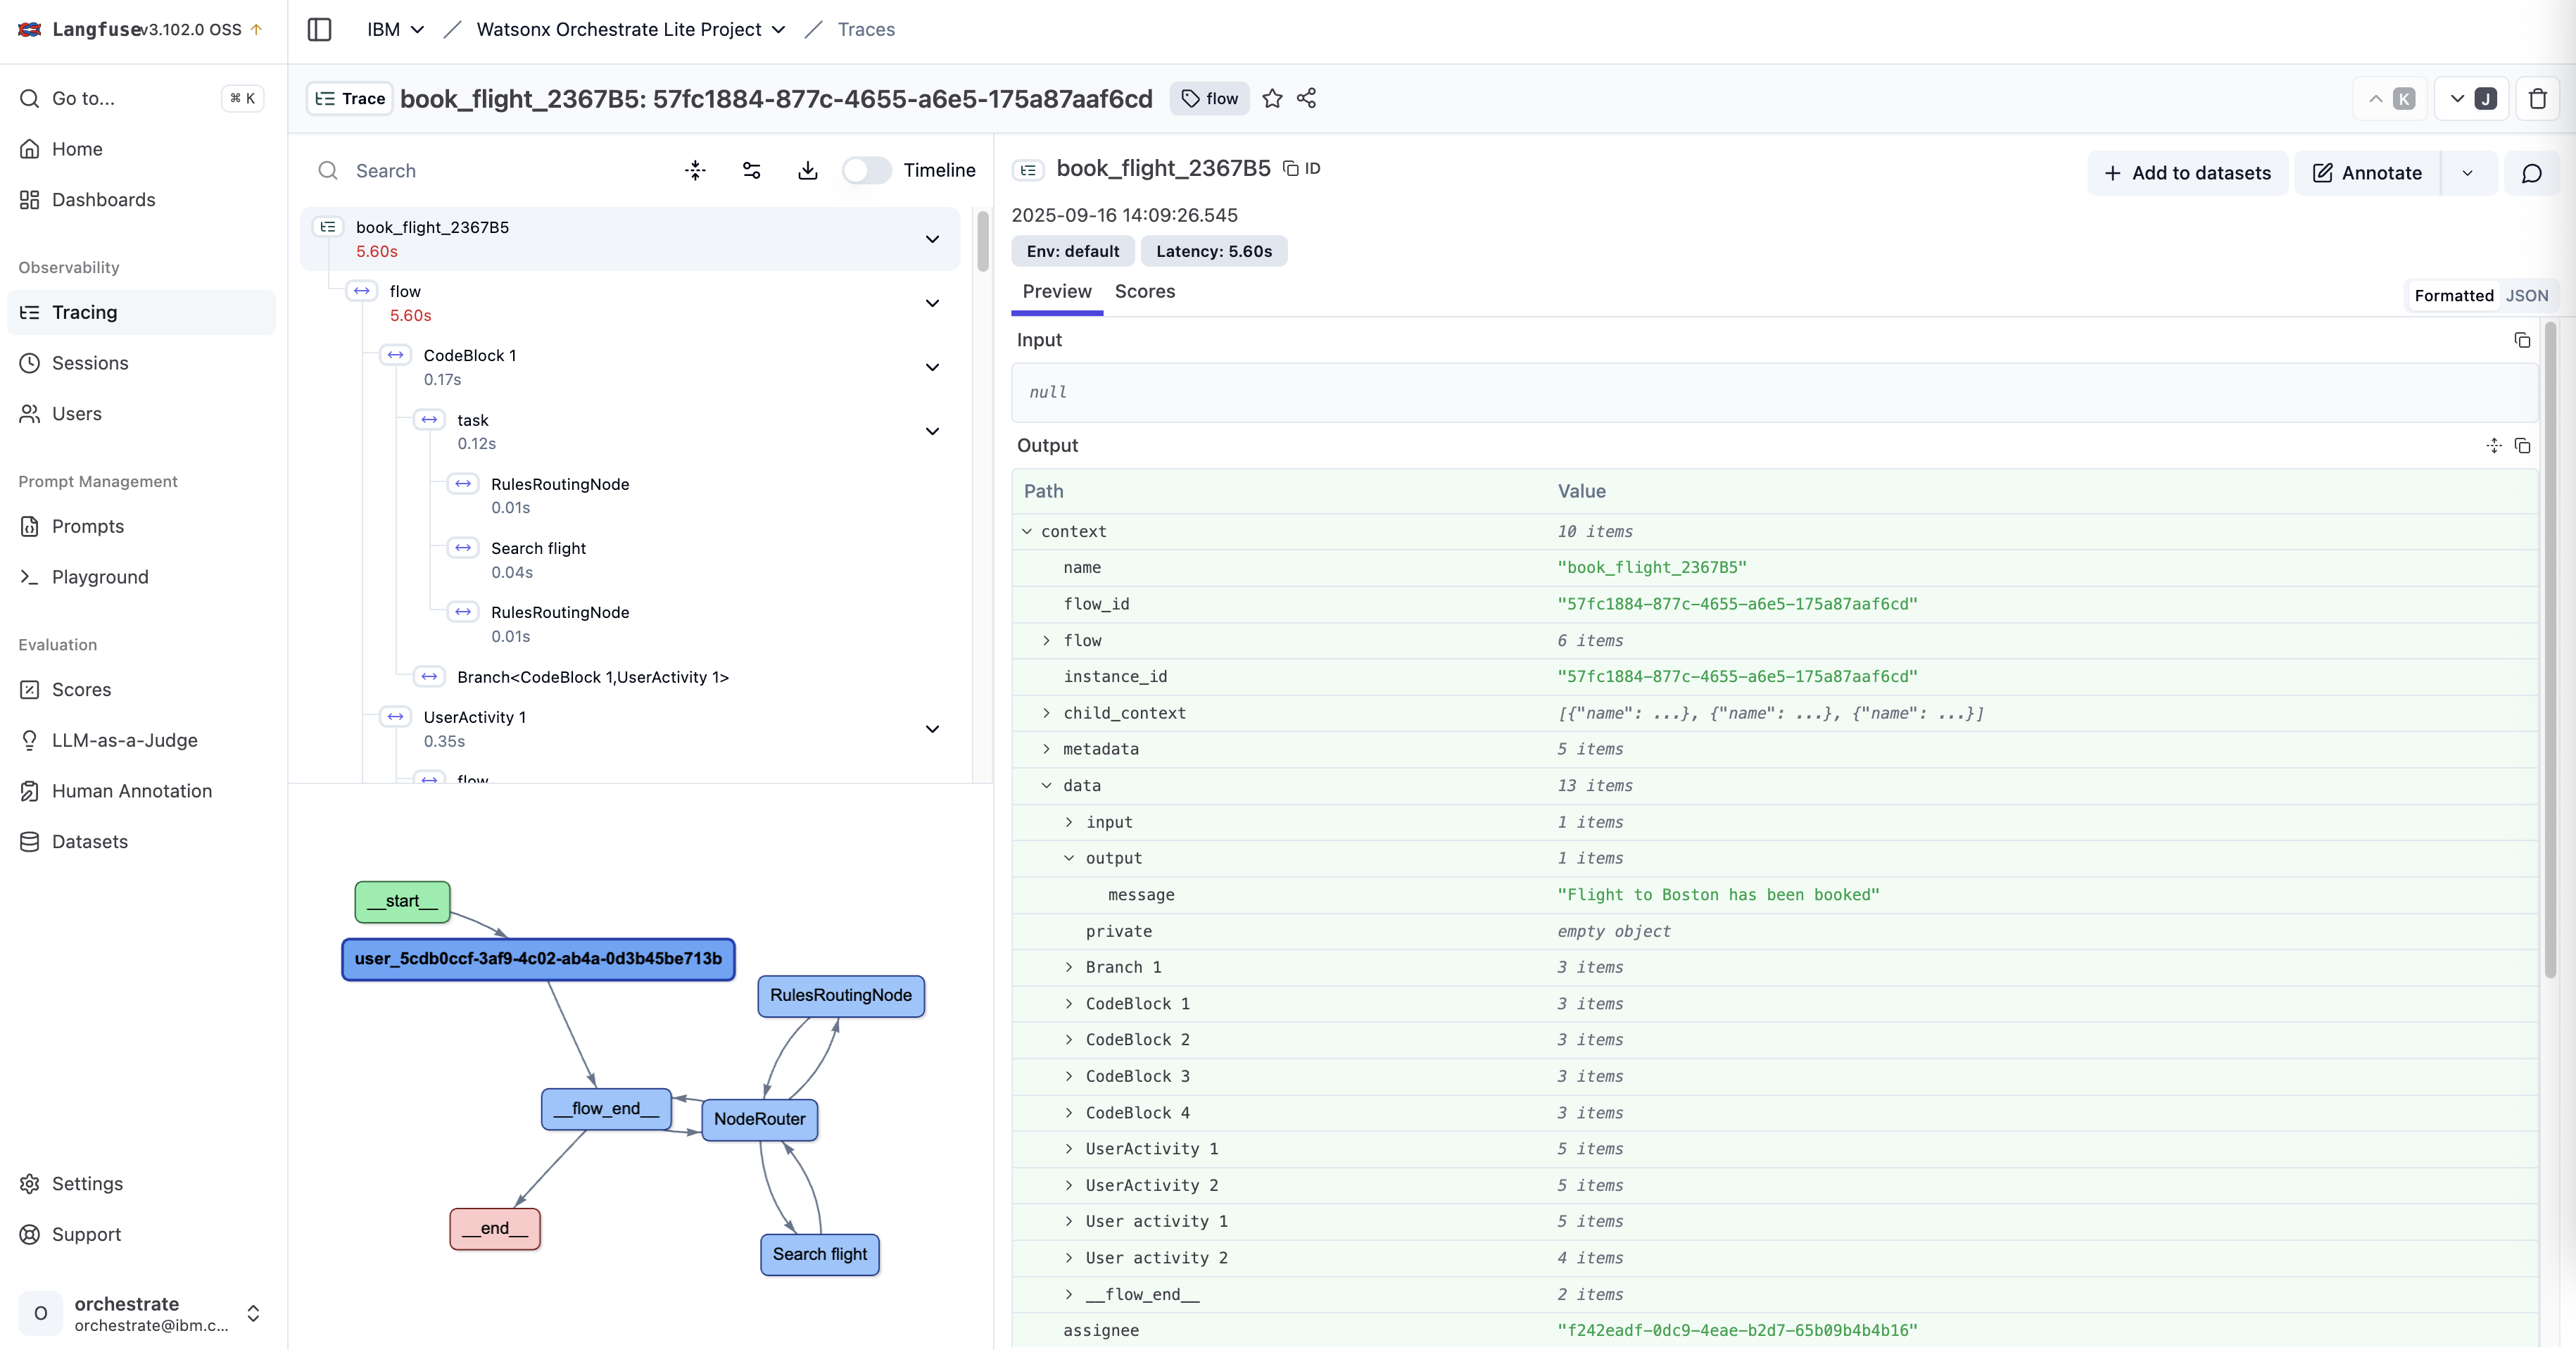
Task: Open the trace view filter settings icon
Action: (x=752, y=171)
